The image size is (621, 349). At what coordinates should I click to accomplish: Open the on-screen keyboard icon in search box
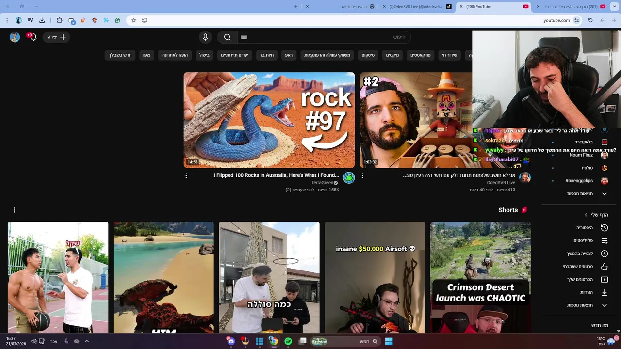click(x=244, y=37)
